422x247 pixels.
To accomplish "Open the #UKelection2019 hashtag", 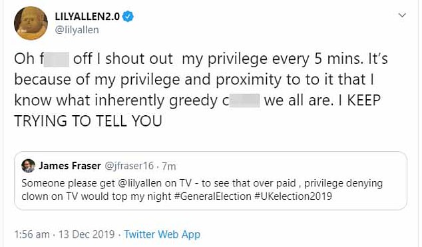I will (293, 196).
